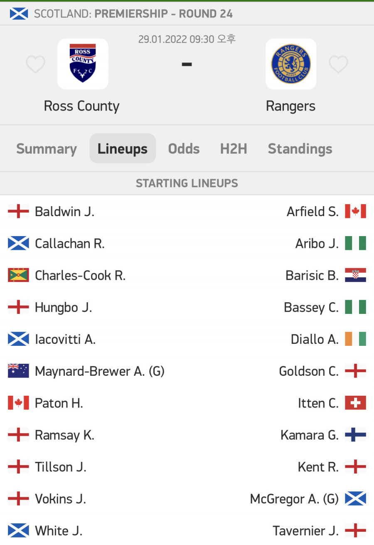This screenshot has width=374, height=545.
Task: Favorite Rangers with the heart icon
Action: (x=338, y=64)
